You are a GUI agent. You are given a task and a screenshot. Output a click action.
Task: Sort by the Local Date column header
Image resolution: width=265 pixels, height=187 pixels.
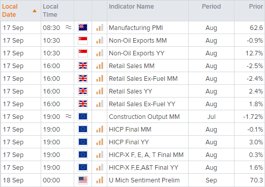coord(10,11)
